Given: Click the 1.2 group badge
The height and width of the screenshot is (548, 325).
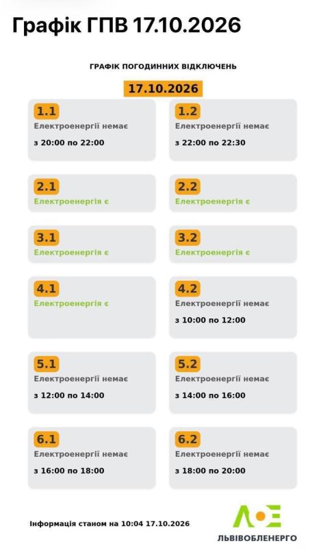Looking at the screenshot, I should point(187,112).
